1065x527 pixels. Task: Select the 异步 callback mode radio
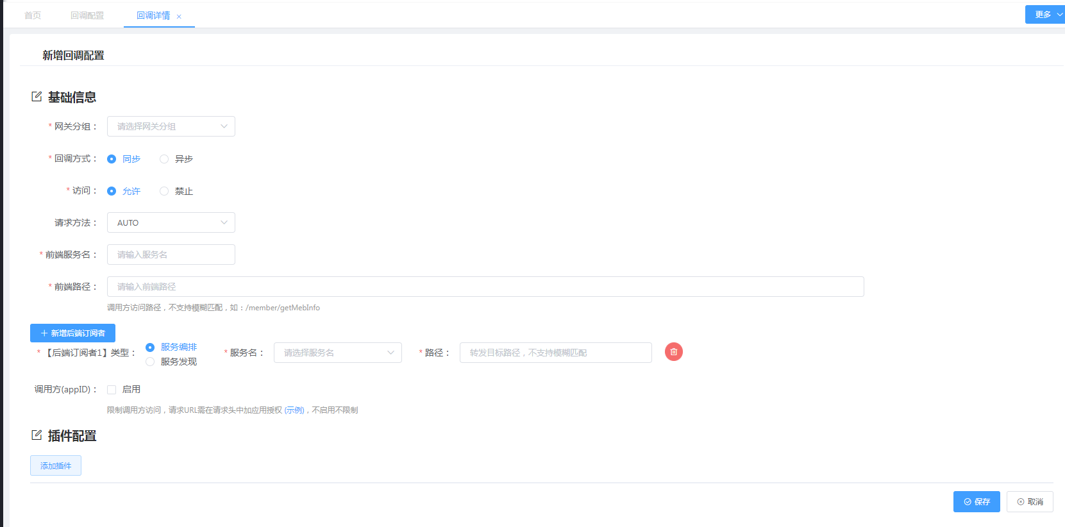(x=164, y=159)
